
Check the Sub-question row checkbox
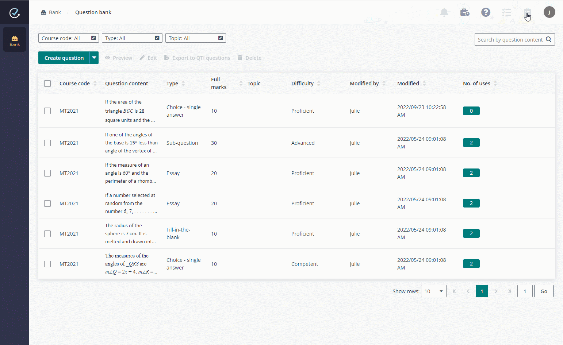pyautogui.click(x=47, y=143)
